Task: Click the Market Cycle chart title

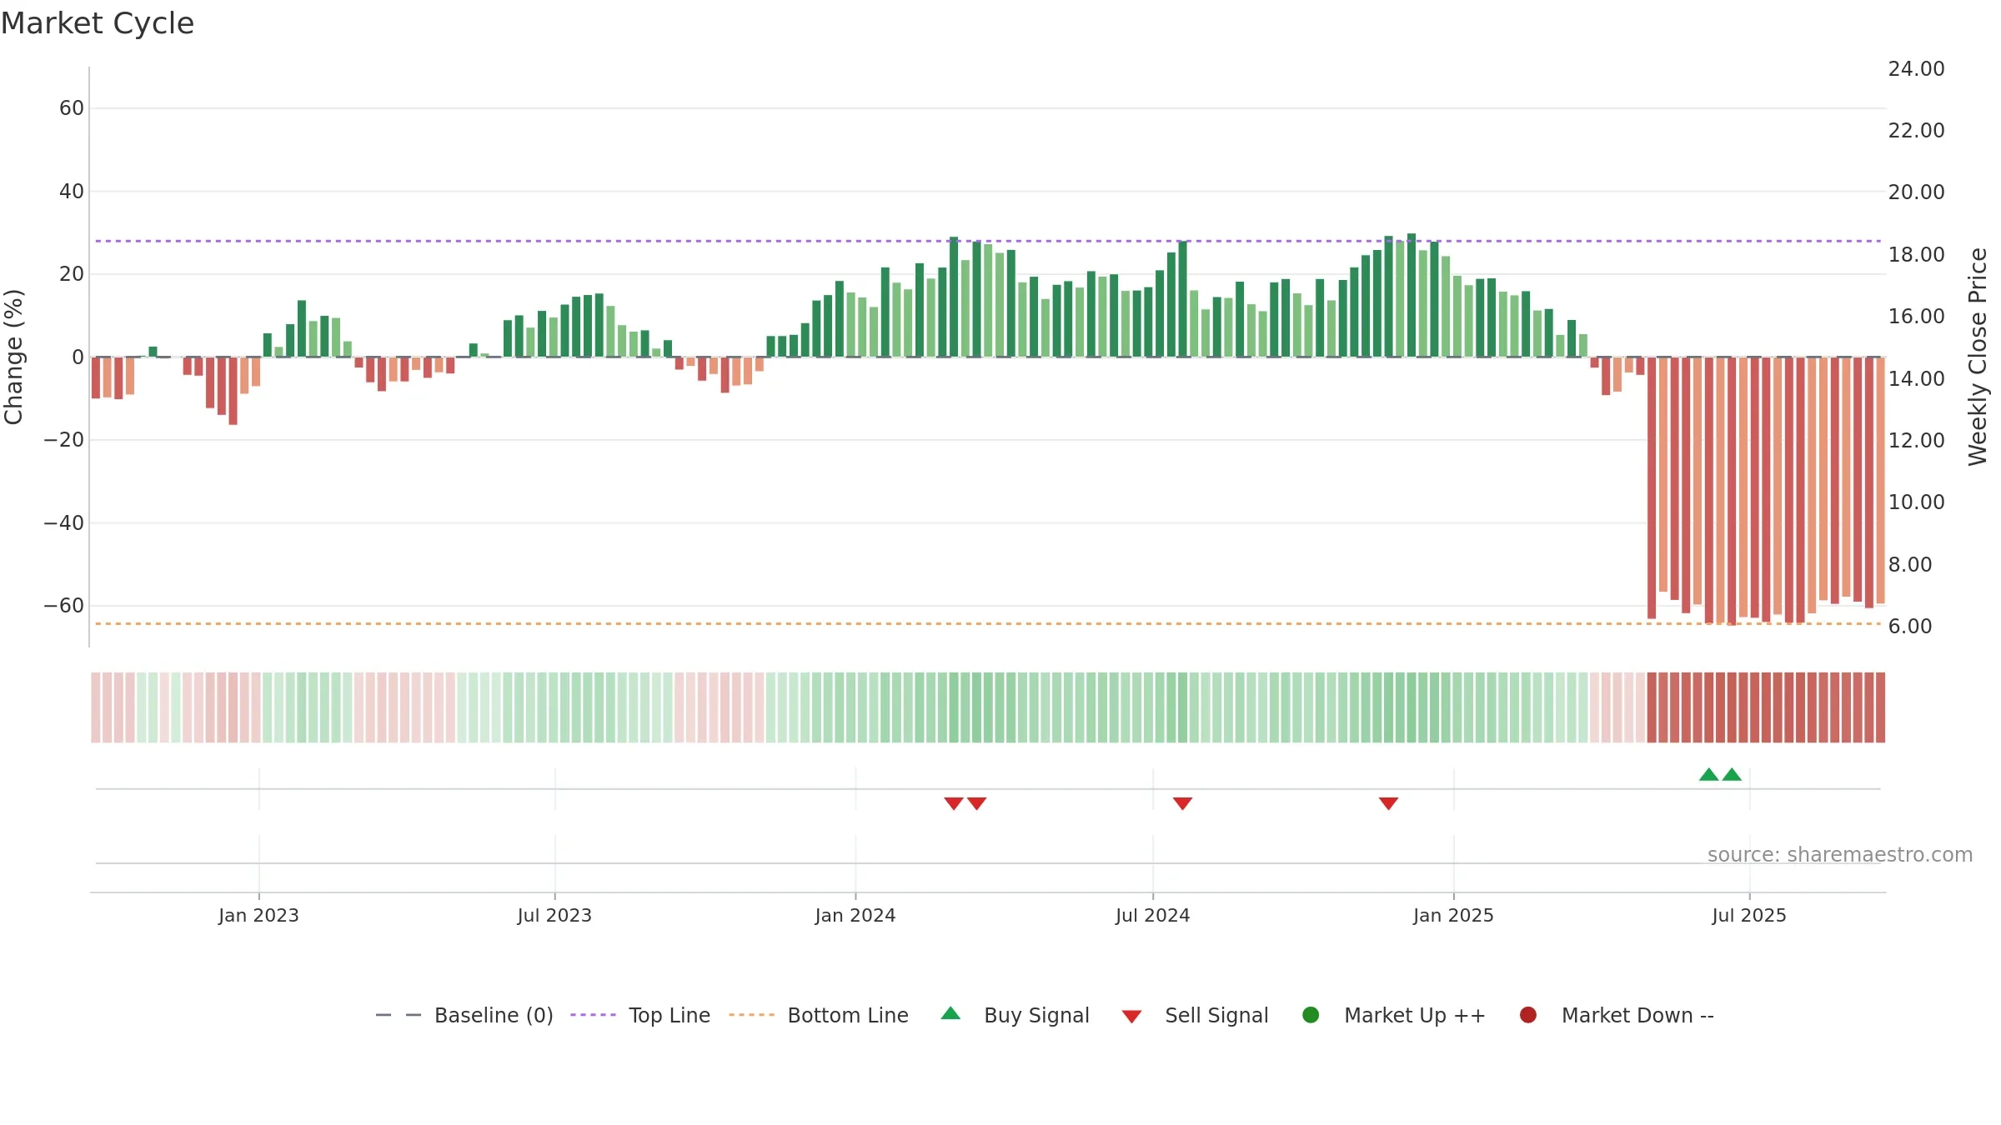Action: [x=98, y=23]
